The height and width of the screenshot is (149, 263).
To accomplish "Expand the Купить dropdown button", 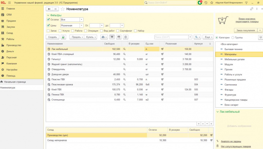I will tap(91, 37).
